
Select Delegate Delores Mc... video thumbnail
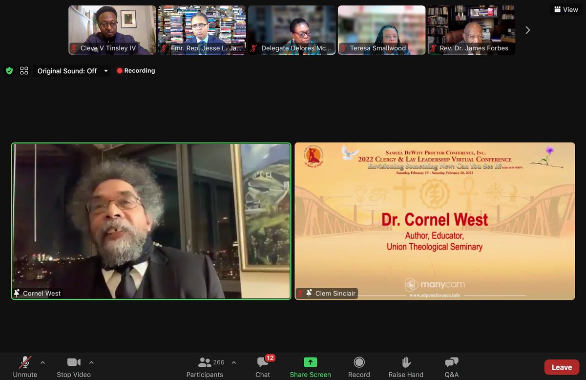[x=292, y=30]
